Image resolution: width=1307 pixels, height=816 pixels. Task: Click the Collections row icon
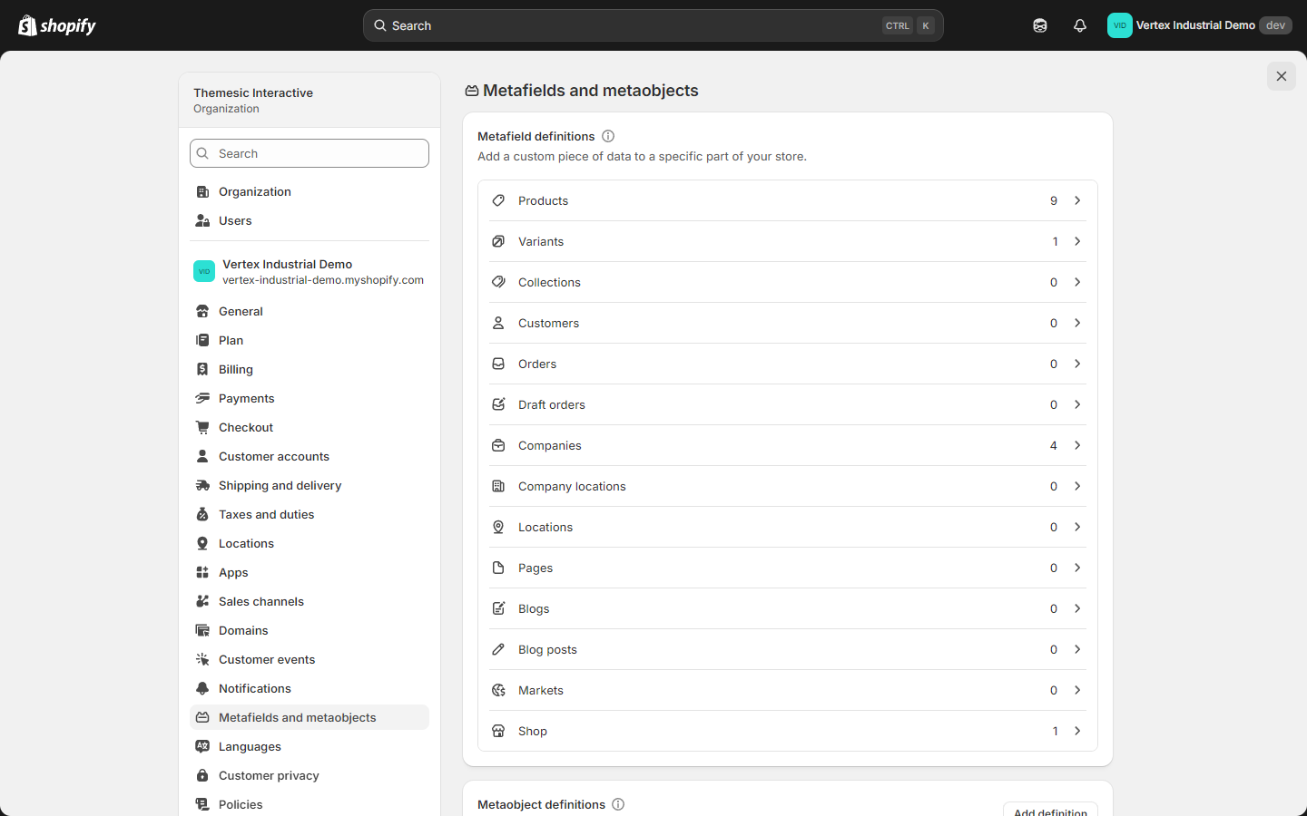coord(498,282)
